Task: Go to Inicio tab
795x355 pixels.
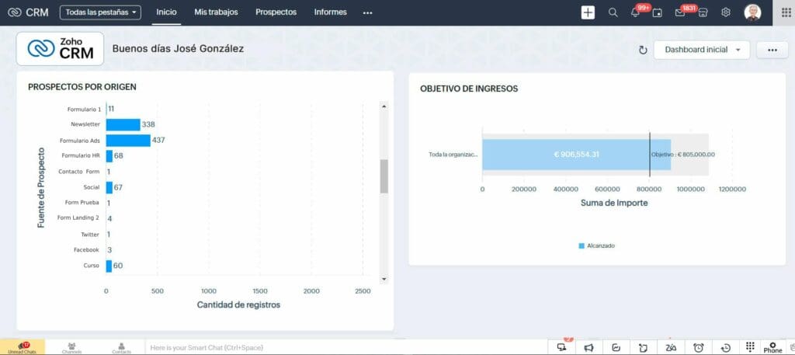Action: [x=166, y=12]
